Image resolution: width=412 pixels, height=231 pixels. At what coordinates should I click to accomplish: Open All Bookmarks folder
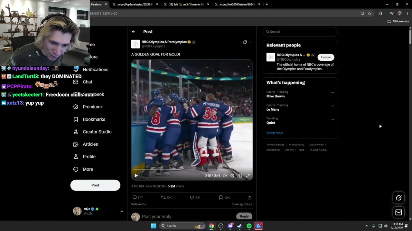(x=398, y=21)
